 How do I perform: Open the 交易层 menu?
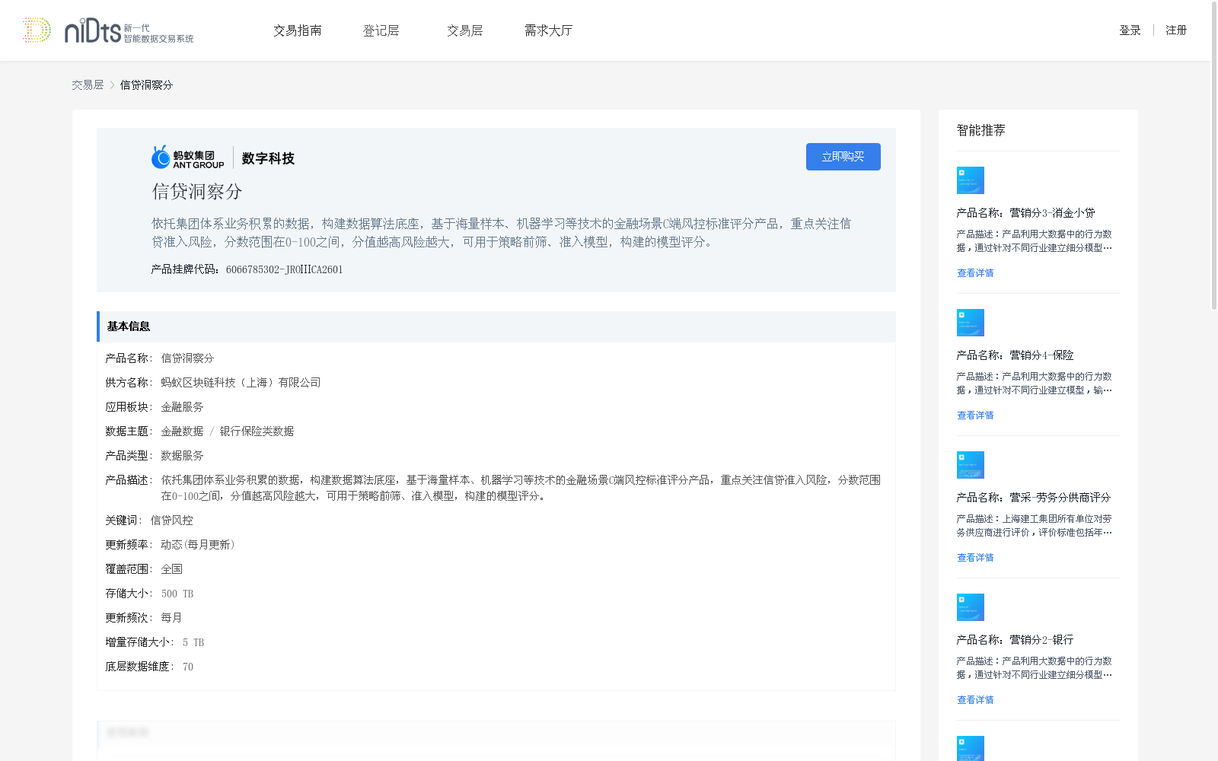click(465, 30)
